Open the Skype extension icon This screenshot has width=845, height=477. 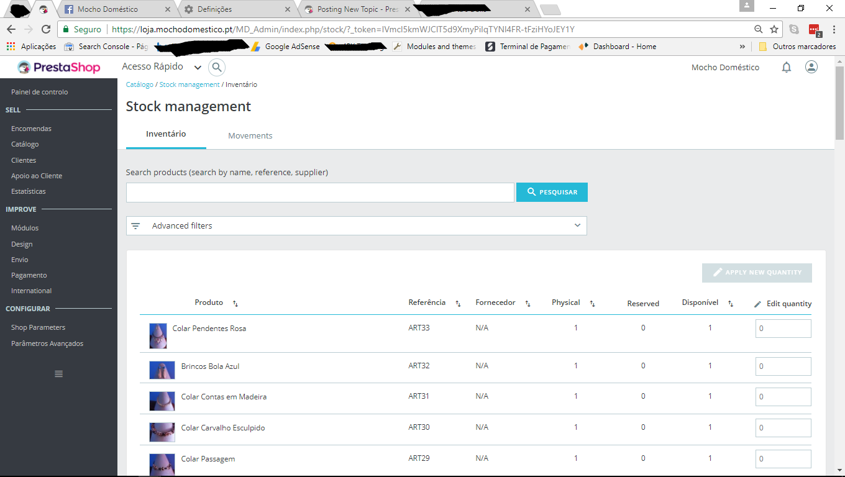tap(794, 29)
